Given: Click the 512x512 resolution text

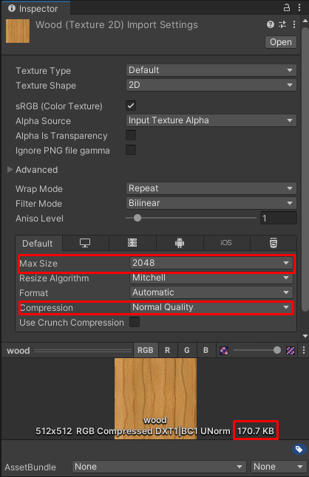Looking at the screenshot, I should pyautogui.click(x=53, y=431).
